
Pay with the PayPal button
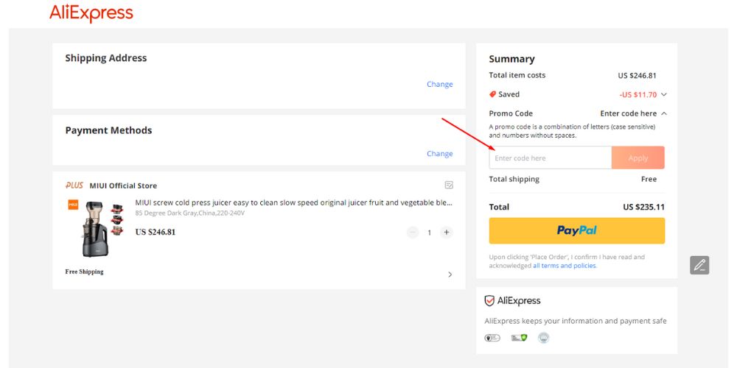[x=577, y=230]
